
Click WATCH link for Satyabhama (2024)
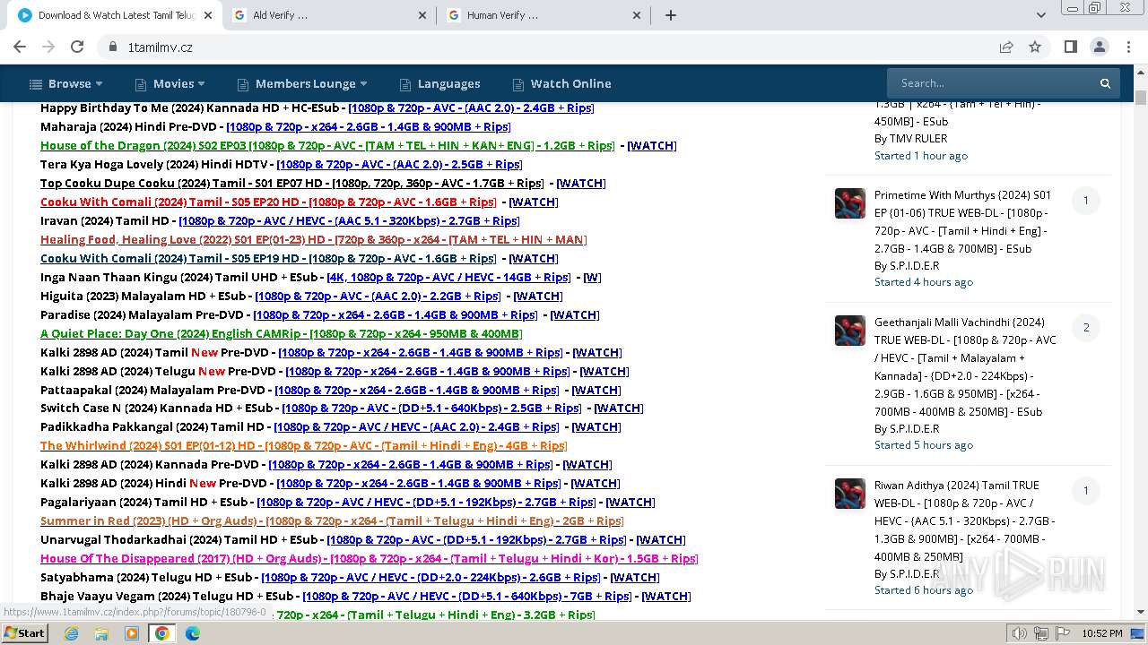tap(635, 577)
